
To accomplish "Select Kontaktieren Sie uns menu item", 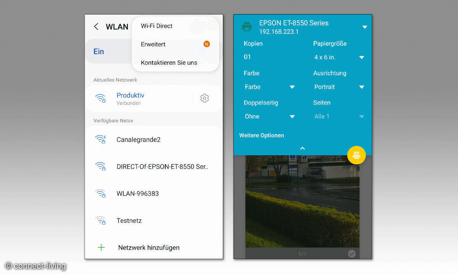I will pos(169,62).
